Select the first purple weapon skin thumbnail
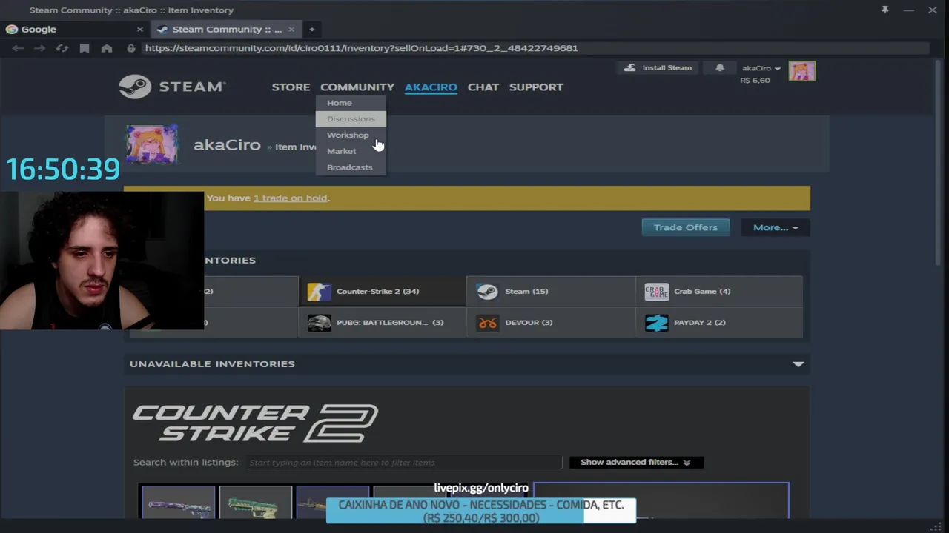 [x=178, y=502]
